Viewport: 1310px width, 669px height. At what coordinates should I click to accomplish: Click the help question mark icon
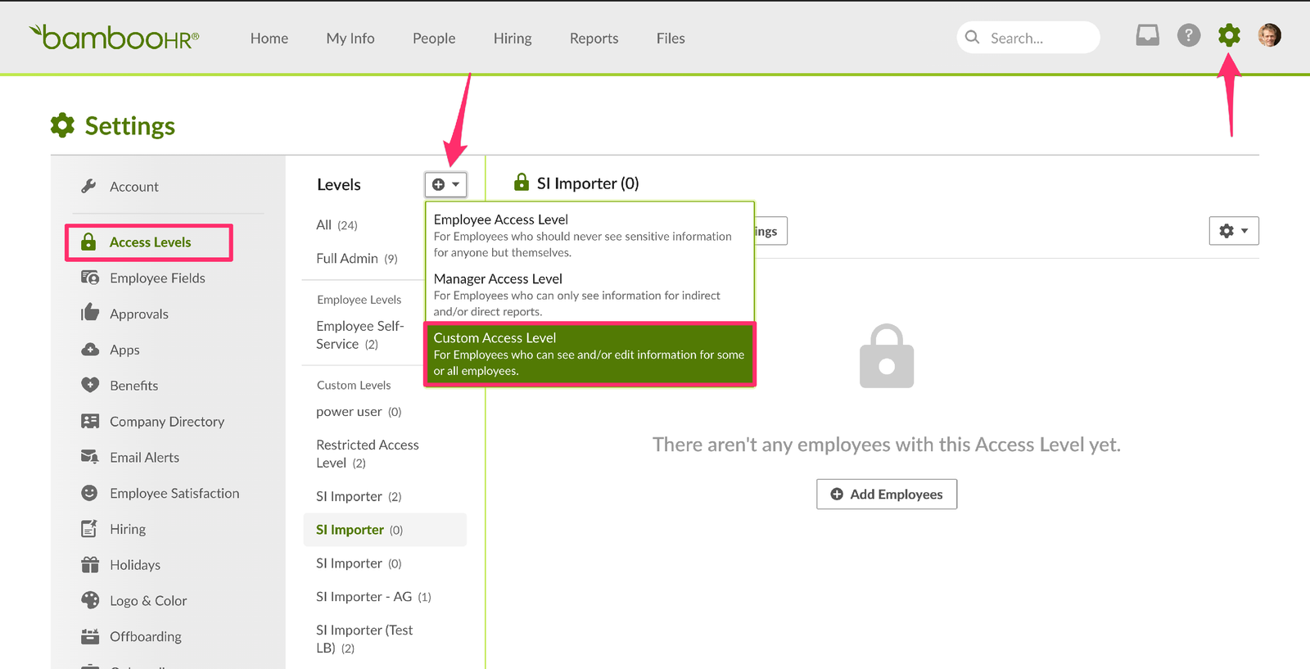[1188, 35]
